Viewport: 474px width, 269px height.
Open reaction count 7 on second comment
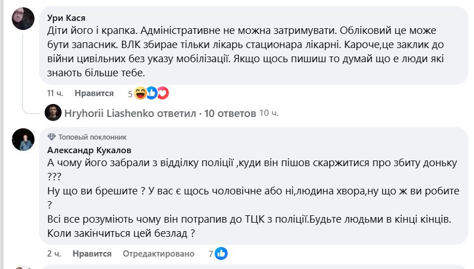pyautogui.click(x=211, y=254)
